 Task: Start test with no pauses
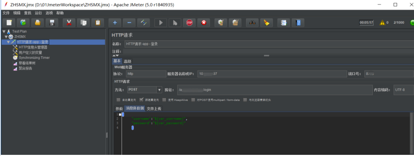(x=175, y=23)
